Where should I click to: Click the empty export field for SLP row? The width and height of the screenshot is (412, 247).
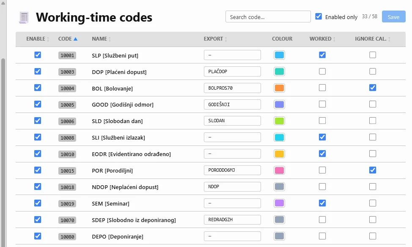click(x=232, y=55)
